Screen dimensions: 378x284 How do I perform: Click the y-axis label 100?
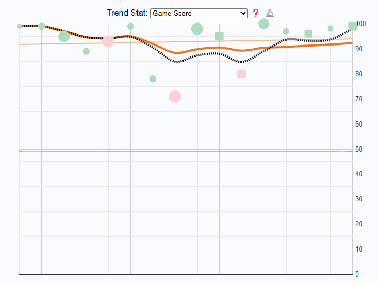tap(360, 24)
